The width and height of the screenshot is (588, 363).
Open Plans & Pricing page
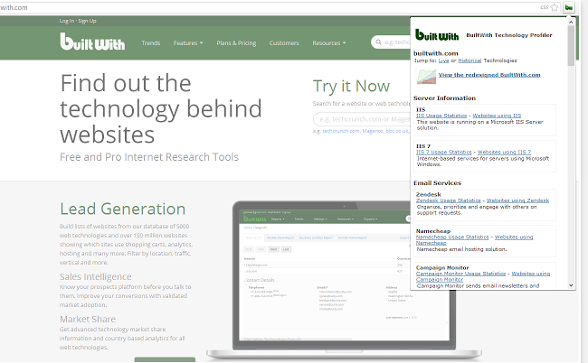point(236,42)
